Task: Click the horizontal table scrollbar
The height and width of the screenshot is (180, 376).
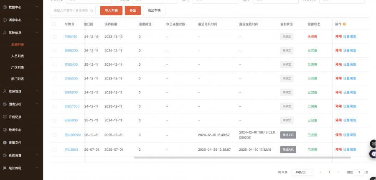Action: click(242, 157)
